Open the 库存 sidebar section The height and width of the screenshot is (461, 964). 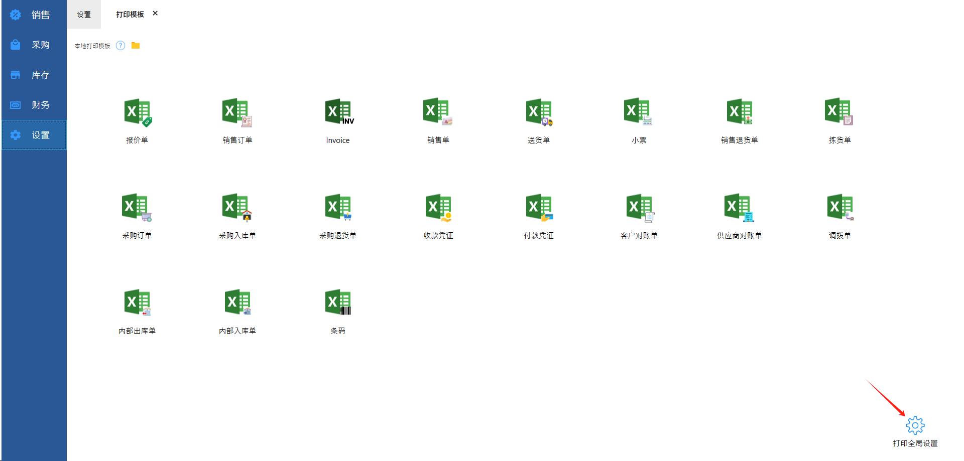point(34,75)
